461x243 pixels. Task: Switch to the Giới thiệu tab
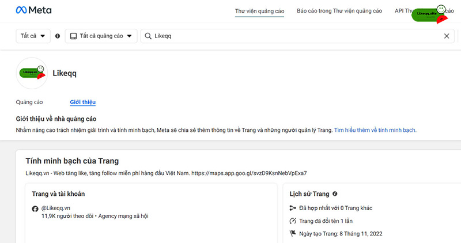(x=82, y=102)
